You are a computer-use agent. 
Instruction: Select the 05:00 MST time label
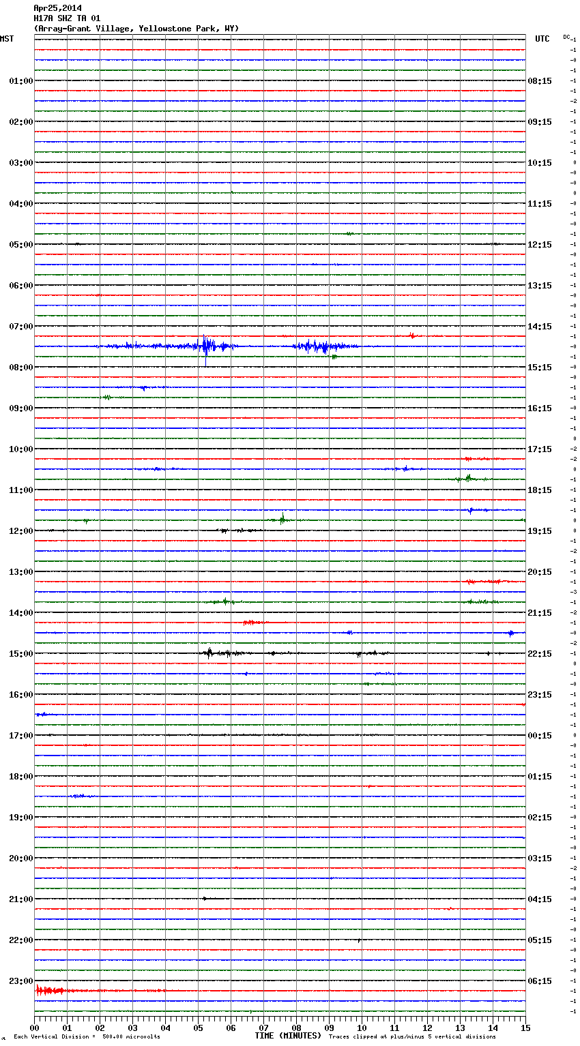coord(20,245)
